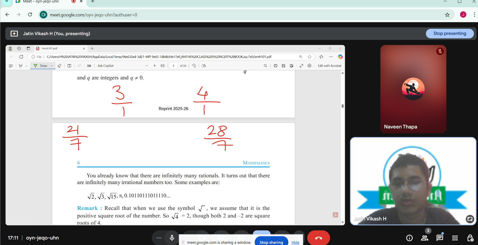The height and width of the screenshot is (245, 478).
Task: Mute the microphone in Meet controls
Action: 172,238
